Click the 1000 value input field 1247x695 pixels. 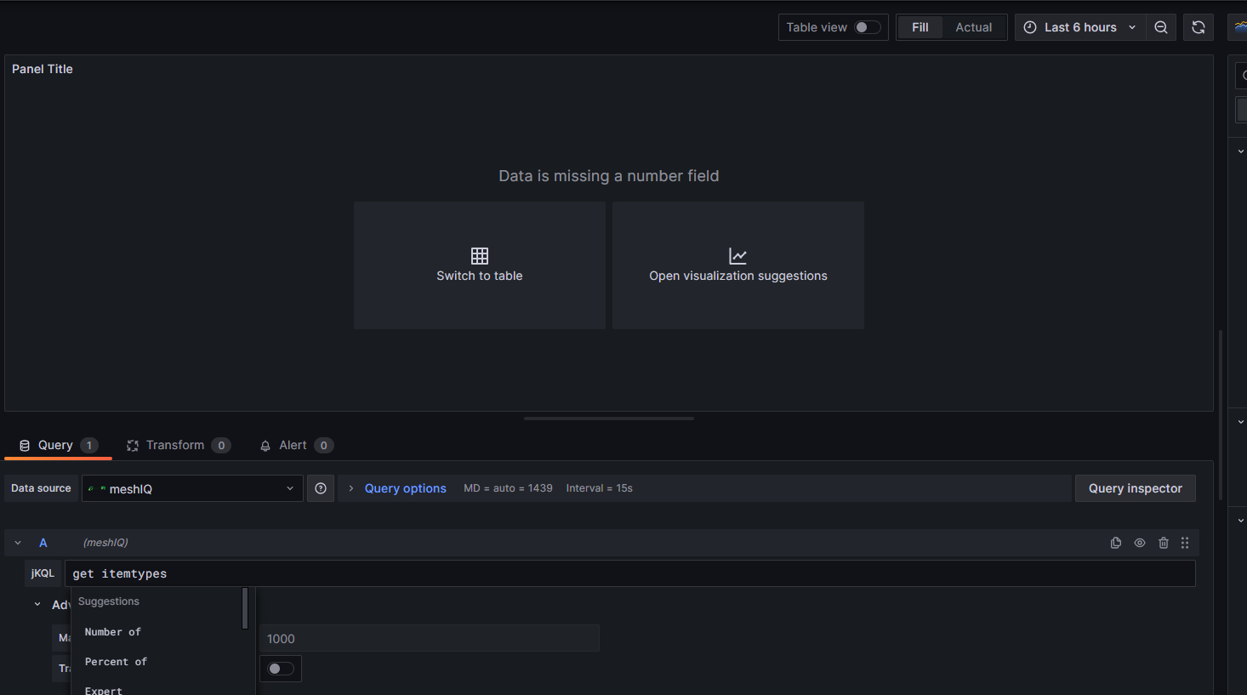430,638
